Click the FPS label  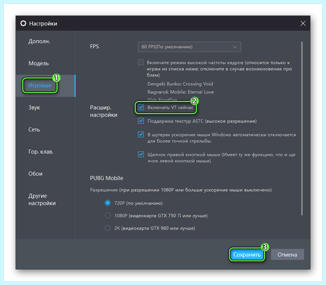[x=94, y=46]
